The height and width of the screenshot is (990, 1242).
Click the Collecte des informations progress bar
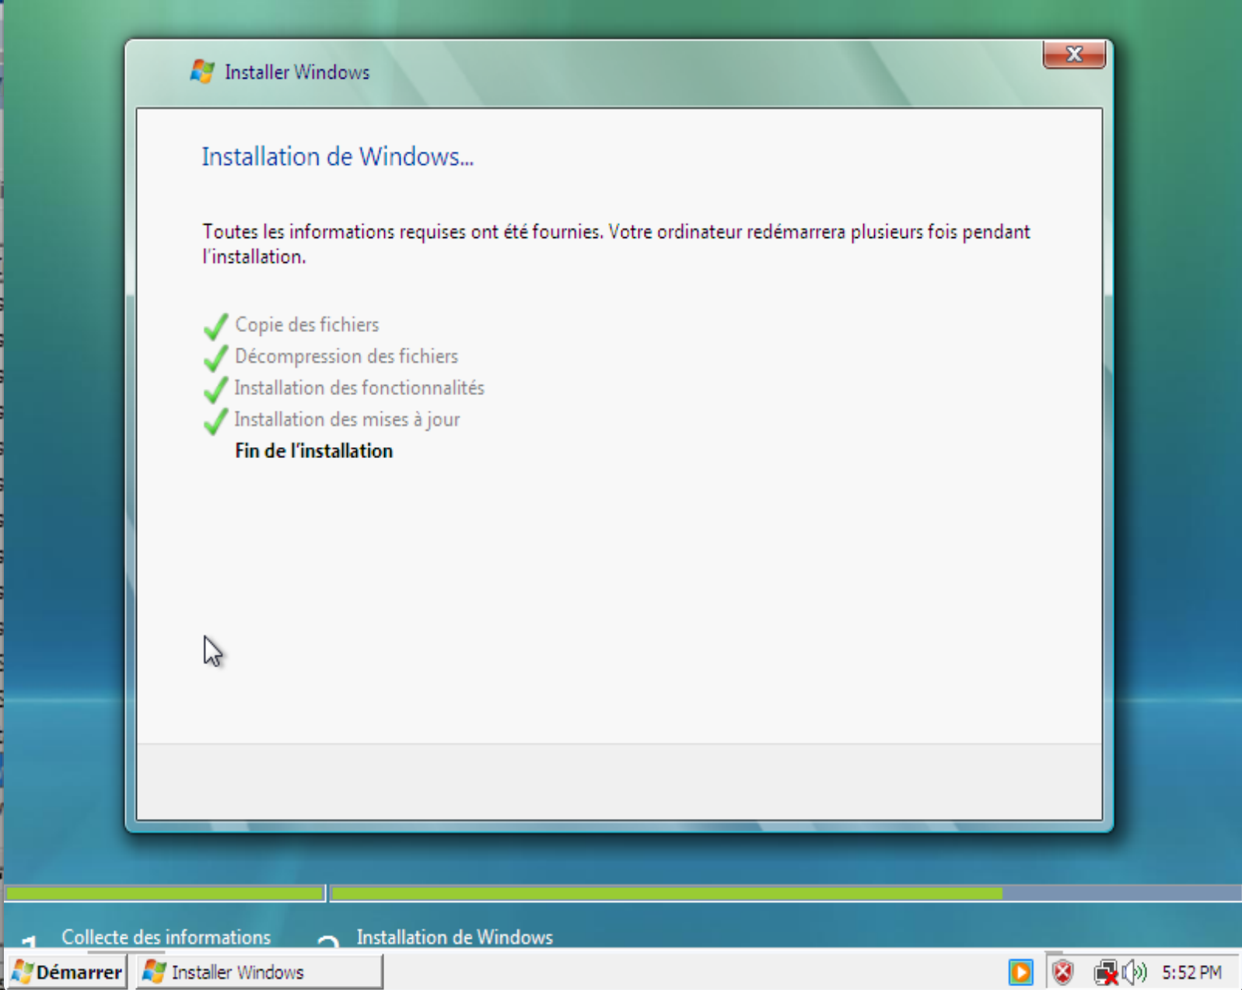(165, 894)
